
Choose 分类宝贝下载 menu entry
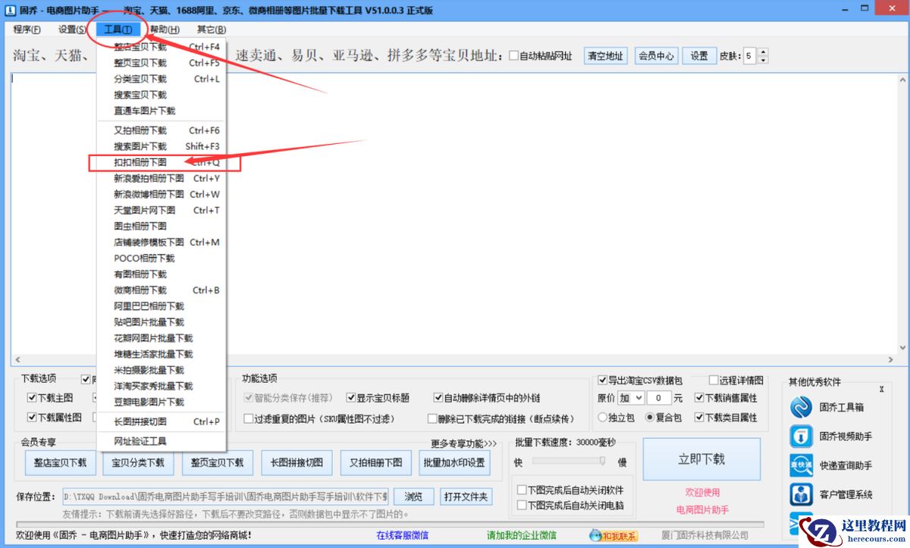[162, 79]
